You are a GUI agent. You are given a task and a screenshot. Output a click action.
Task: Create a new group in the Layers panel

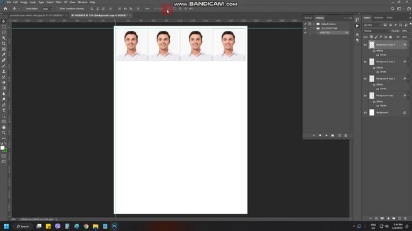point(393,218)
